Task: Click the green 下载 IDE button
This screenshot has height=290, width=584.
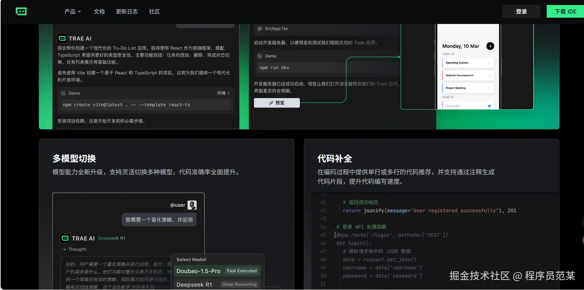Action: 565,11
